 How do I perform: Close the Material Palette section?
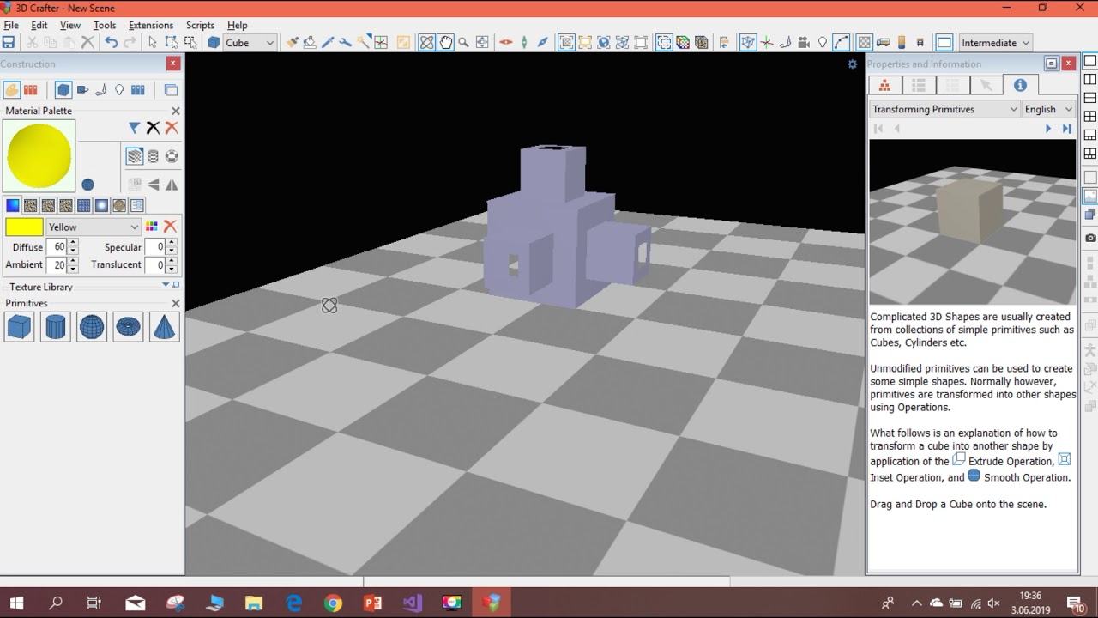click(x=176, y=111)
